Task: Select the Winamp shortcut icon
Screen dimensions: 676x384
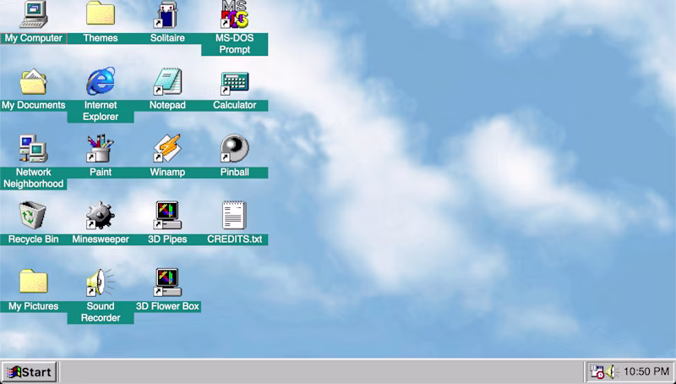Action: [x=167, y=148]
